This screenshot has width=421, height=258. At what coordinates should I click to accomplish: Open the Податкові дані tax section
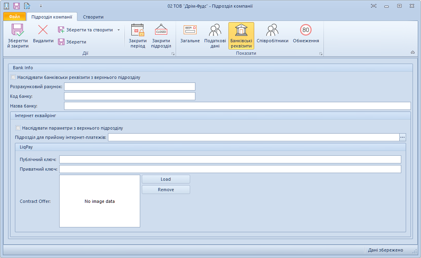pyautogui.click(x=215, y=31)
